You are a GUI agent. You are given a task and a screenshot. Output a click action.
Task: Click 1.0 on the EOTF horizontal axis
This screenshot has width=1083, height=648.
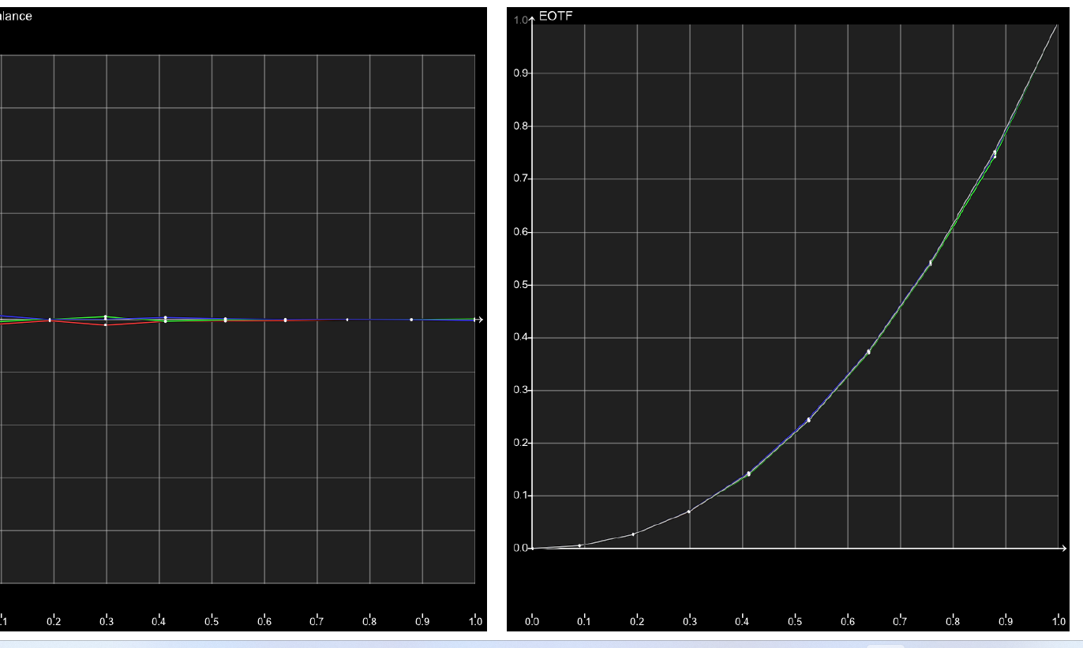[x=1058, y=621]
